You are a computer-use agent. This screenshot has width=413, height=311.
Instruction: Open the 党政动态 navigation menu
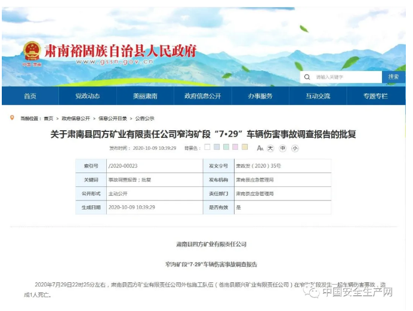point(87,96)
